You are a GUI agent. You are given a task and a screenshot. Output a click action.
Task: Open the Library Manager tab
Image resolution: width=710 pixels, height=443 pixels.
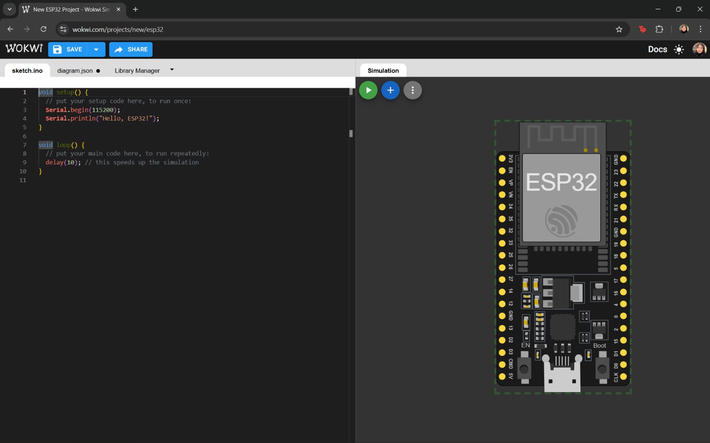(x=137, y=70)
